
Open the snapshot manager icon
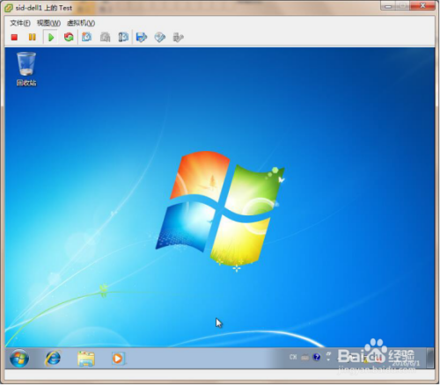coord(123,37)
